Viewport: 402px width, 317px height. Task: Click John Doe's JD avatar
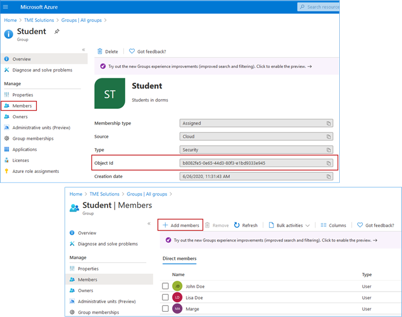(177, 286)
